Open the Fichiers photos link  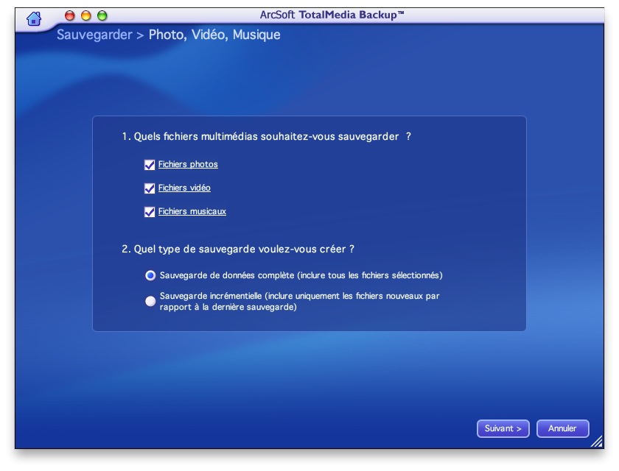pos(188,165)
